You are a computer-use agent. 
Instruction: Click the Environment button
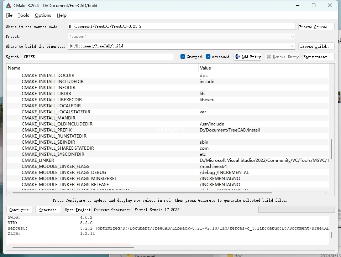pyautogui.click(x=318, y=57)
